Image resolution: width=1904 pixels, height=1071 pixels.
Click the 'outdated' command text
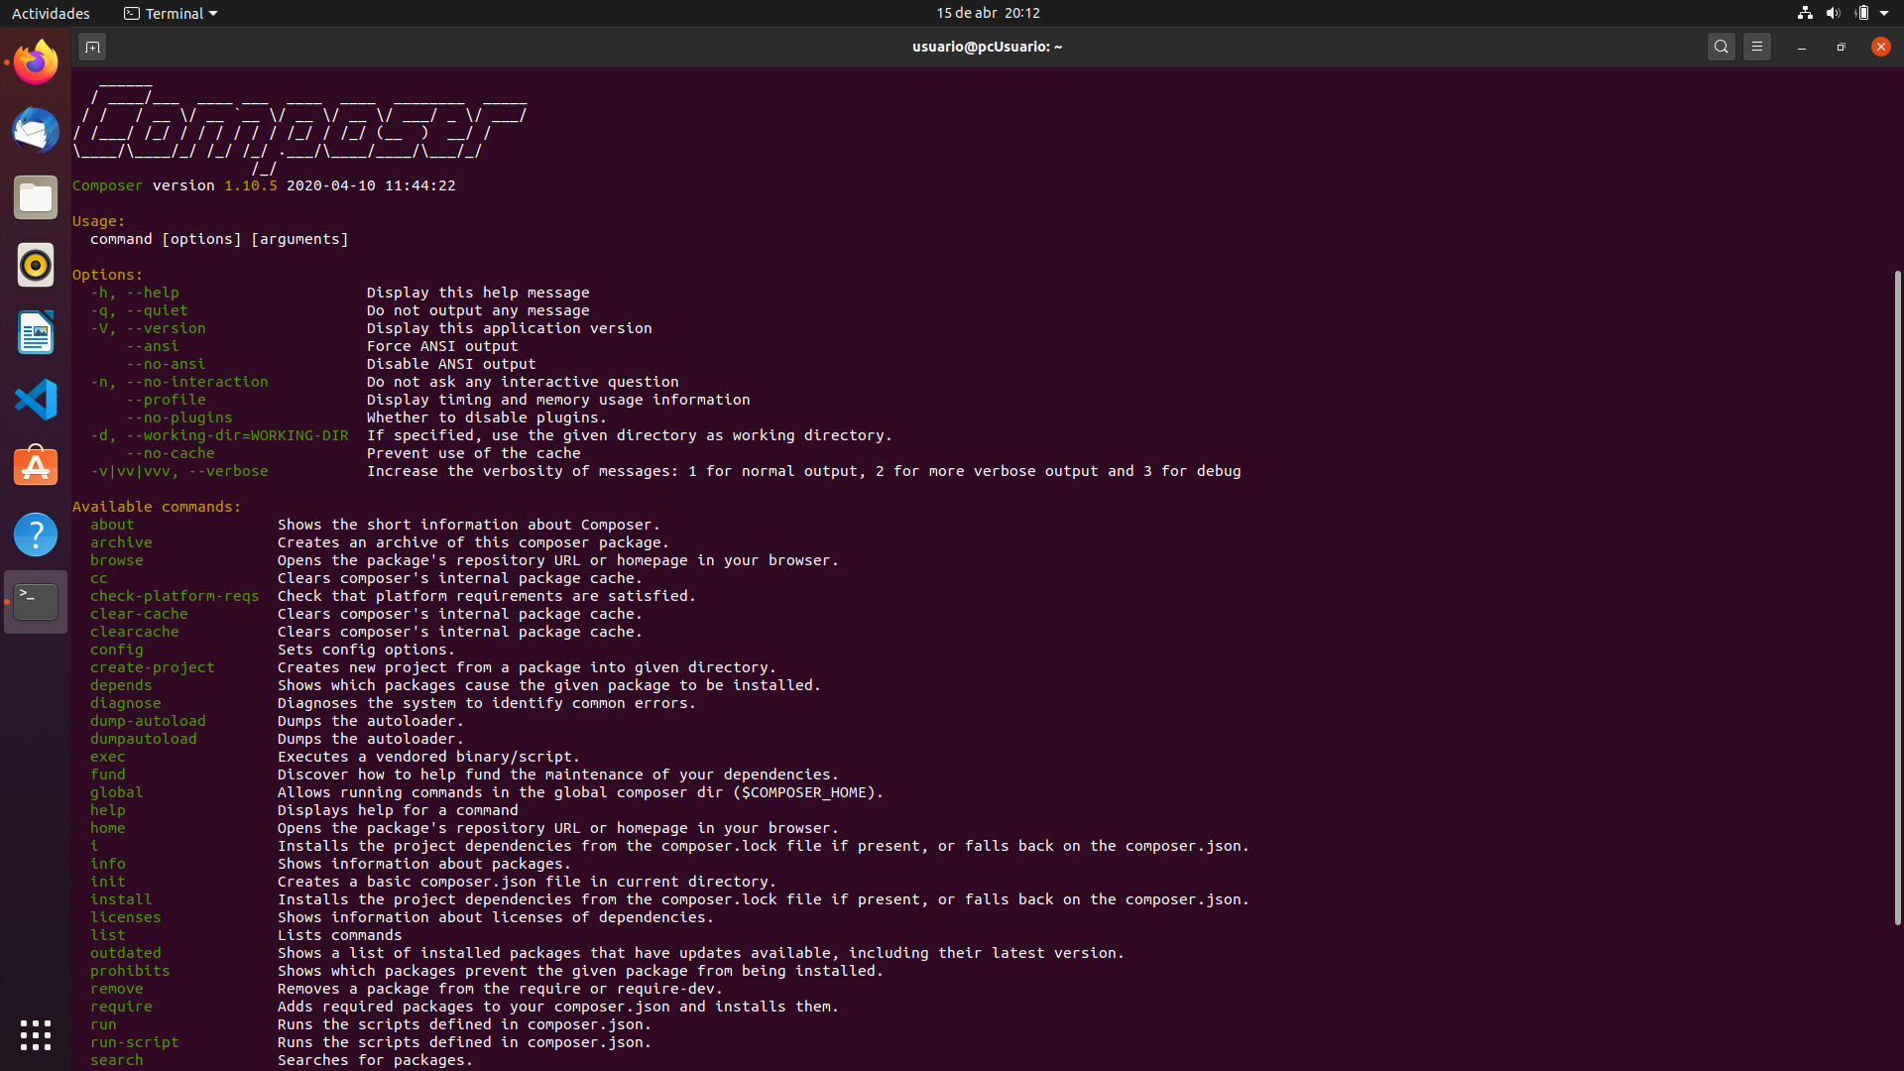pos(125,953)
